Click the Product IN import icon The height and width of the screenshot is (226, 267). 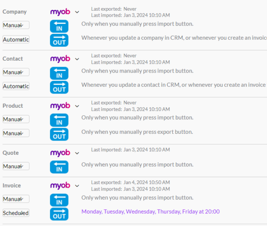click(59, 120)
